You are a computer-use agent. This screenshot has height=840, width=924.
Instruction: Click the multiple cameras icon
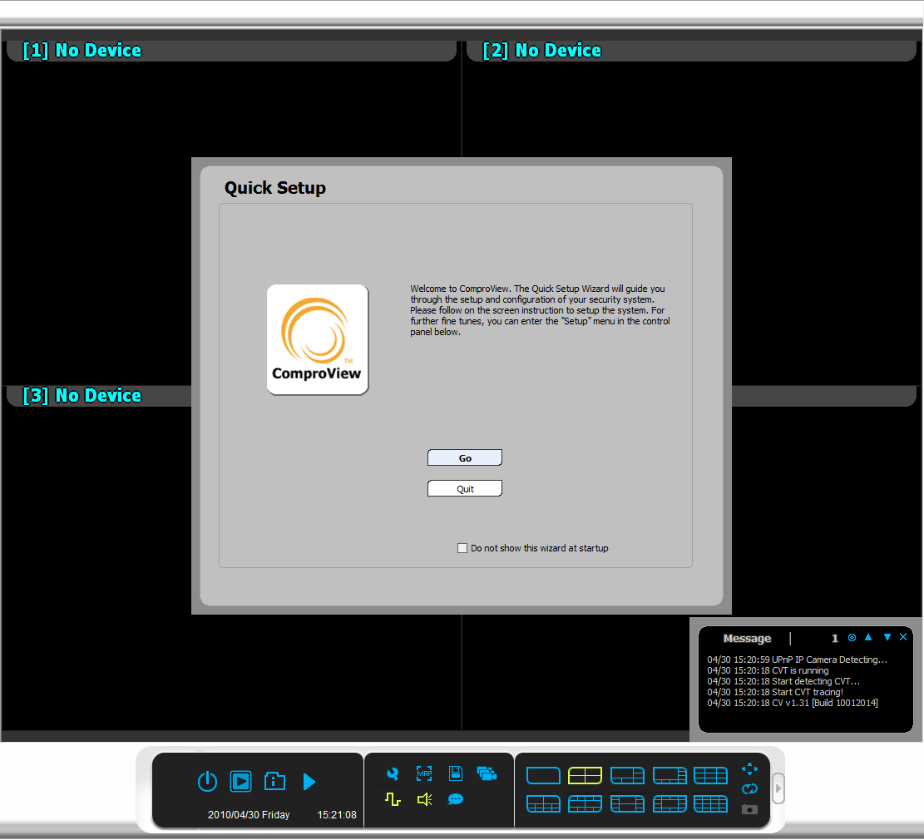tap(487, 773)
